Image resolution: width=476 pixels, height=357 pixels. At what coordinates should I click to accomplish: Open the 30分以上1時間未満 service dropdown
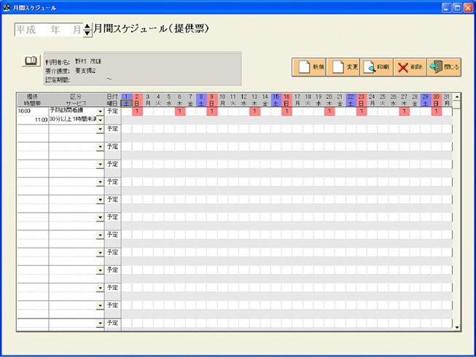pos(101,120)
